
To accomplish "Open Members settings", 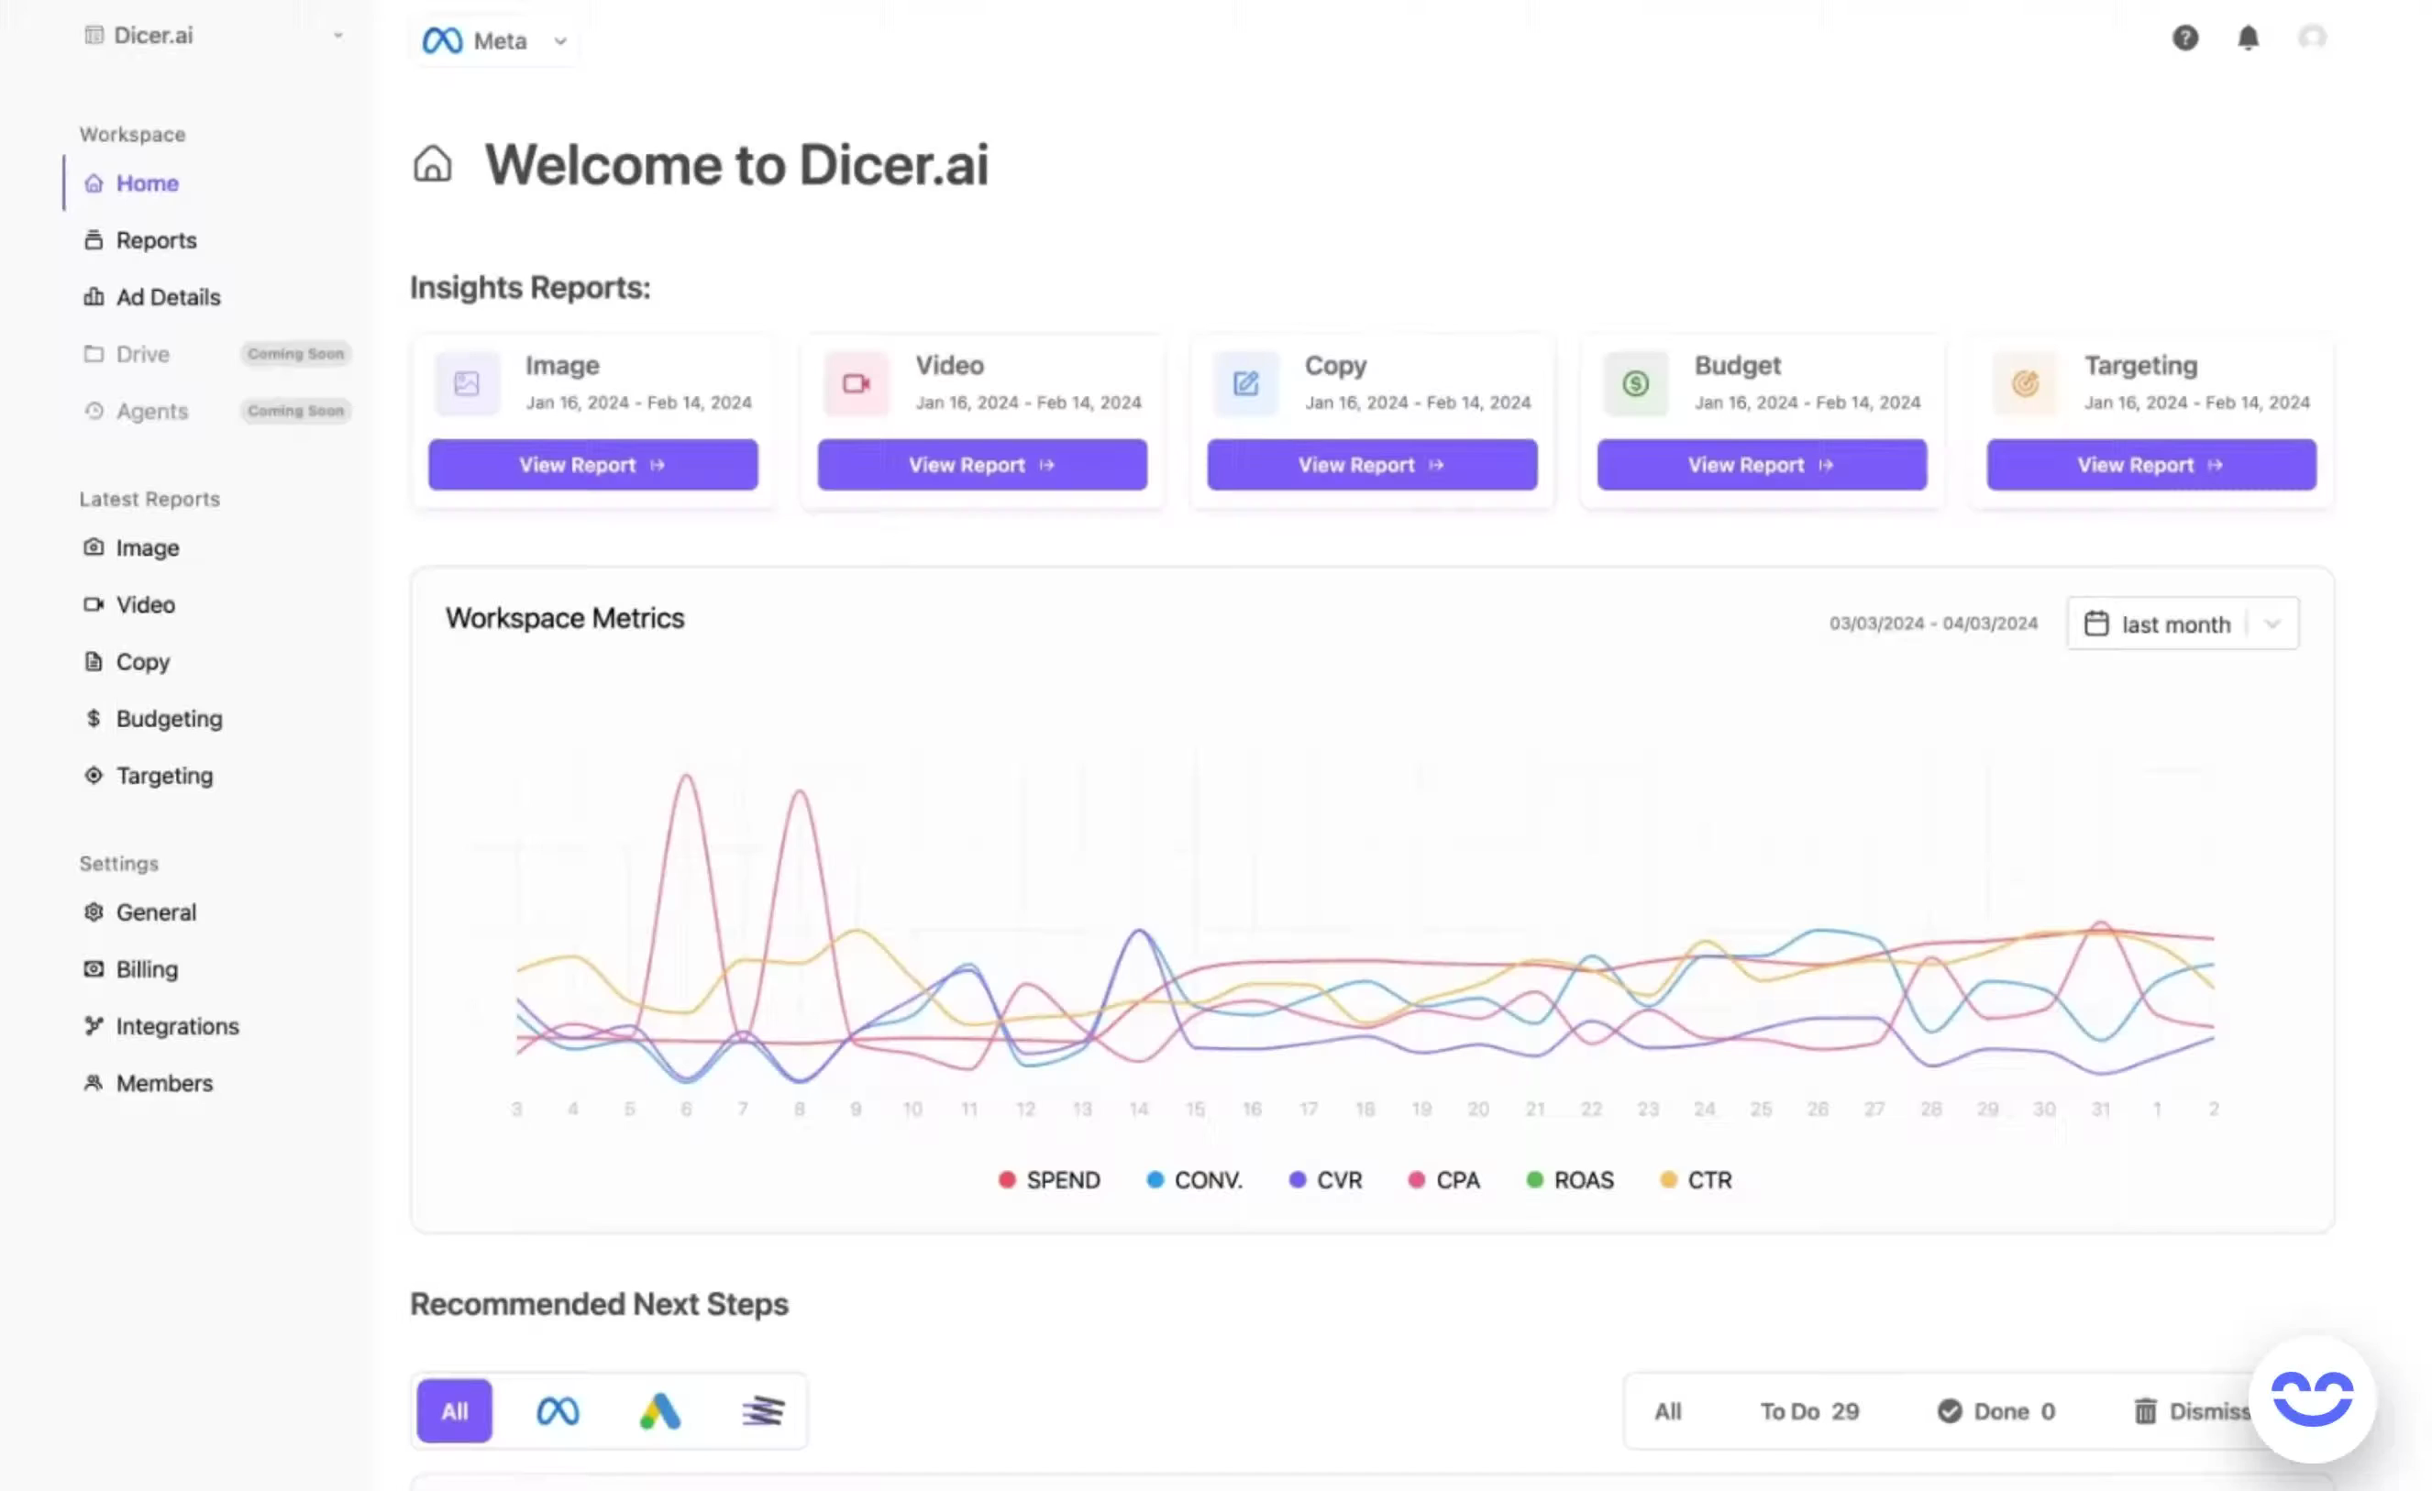I will click(164, 1084).
